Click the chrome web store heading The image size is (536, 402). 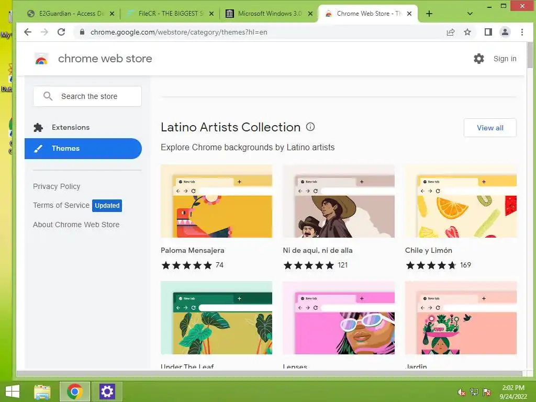click(x=105, y=59)
